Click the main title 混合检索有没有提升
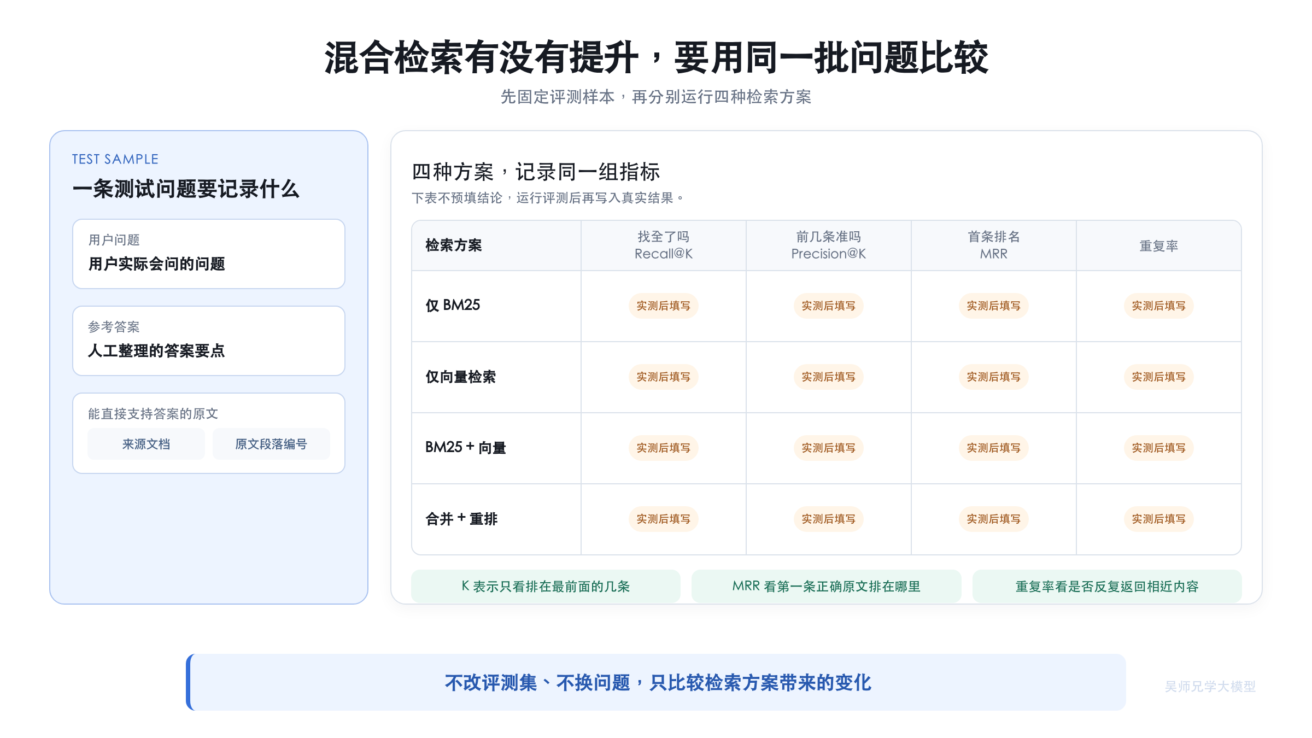1312x738 pixels. [x=656, y=57]
